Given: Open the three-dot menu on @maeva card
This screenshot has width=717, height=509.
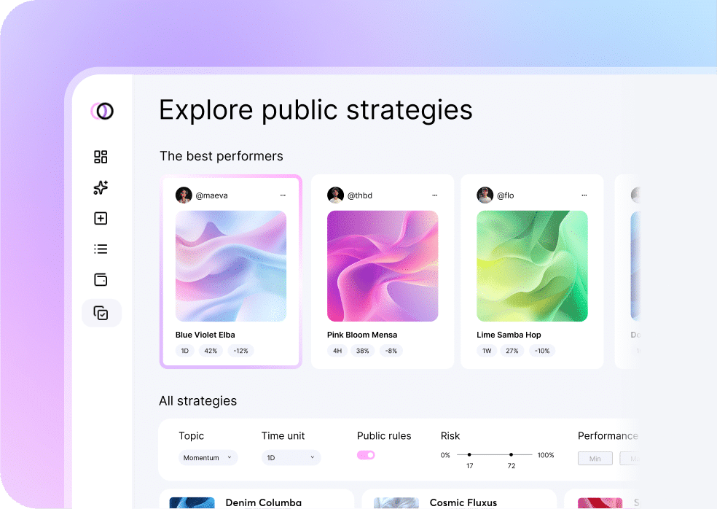Looking at the screenshot, I should point(283,195).
